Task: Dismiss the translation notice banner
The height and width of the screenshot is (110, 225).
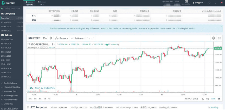Action: point(221,26)
